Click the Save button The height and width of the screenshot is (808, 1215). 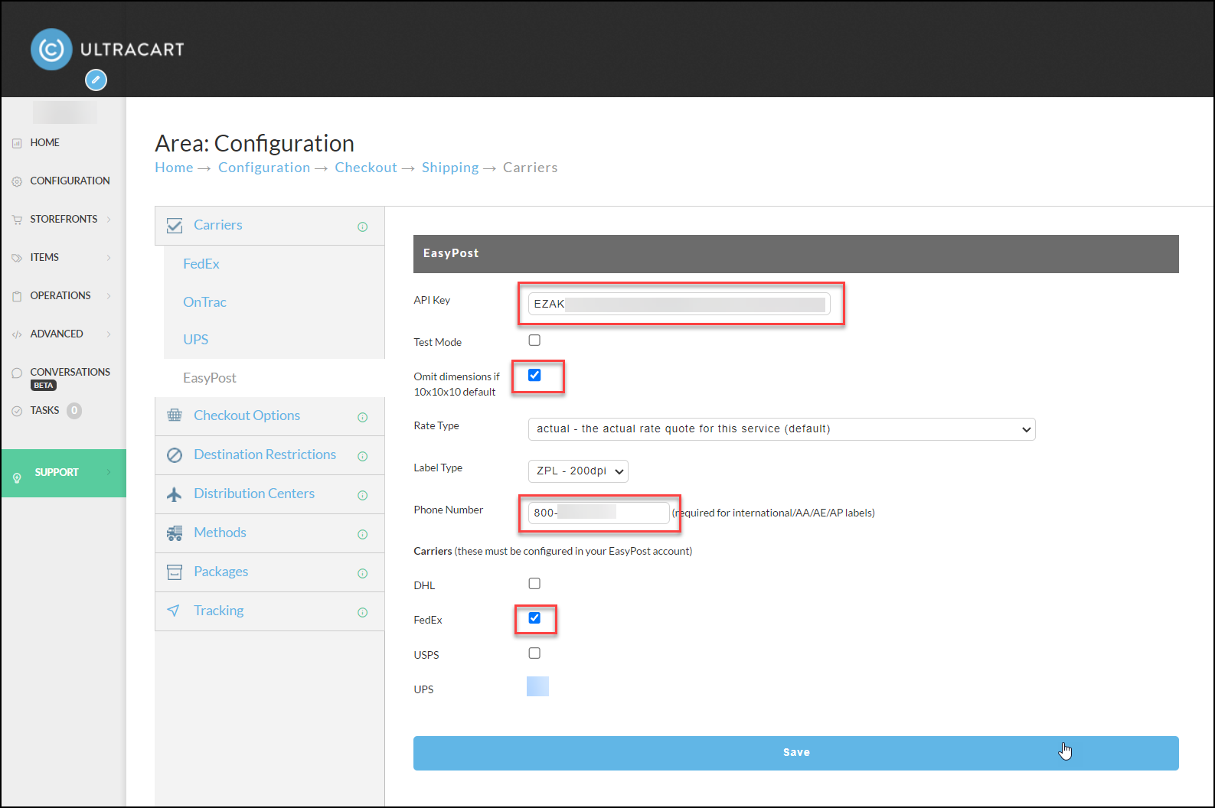(796, 753)
